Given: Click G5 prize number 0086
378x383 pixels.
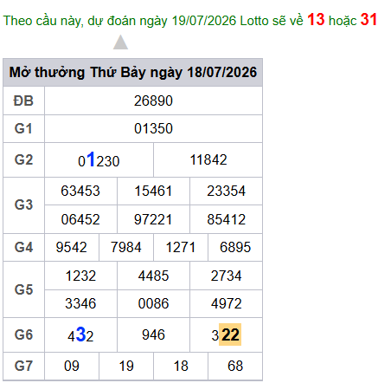Looking at the screenshot, I should 153,303.
